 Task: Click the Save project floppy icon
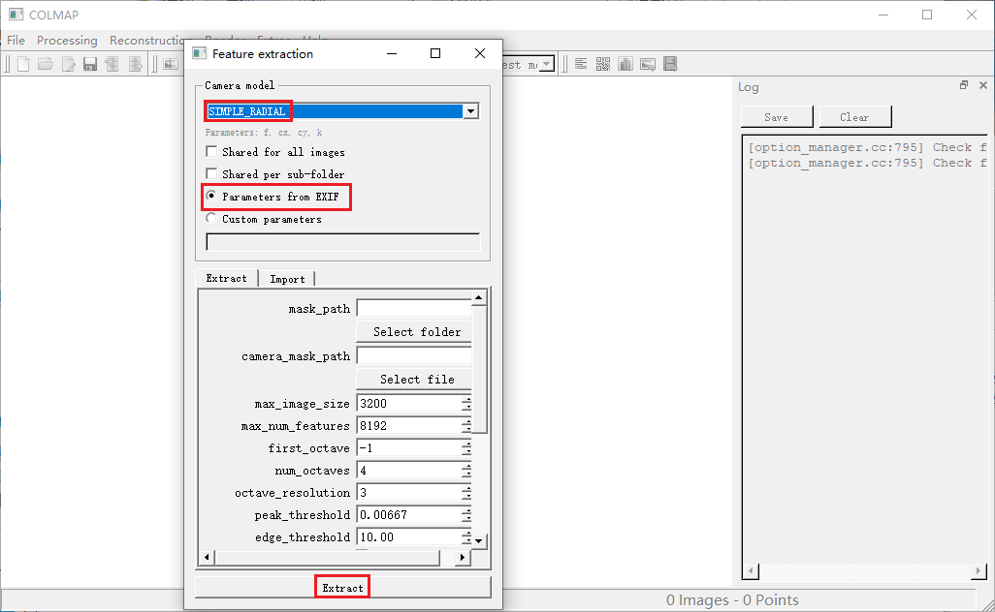pyautogui.click(x=90, y=64)
